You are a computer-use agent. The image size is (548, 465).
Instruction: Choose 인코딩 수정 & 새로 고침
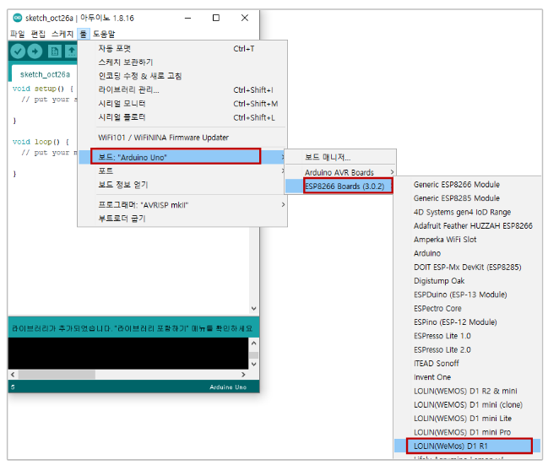pos(182,76)
